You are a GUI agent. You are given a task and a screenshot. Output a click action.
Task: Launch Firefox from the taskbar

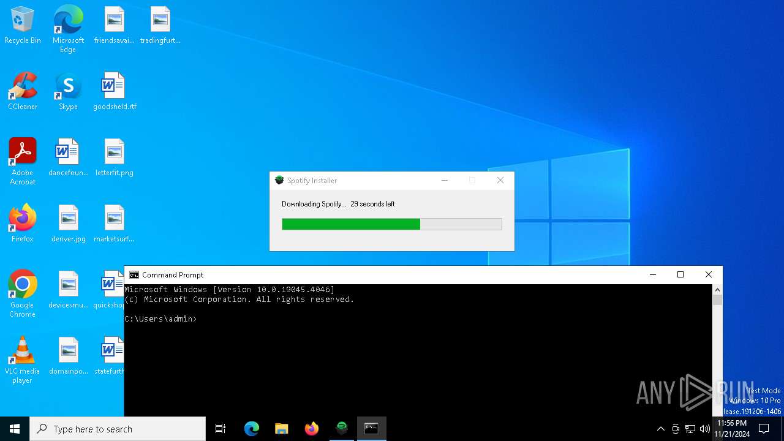click(x=312, y=429)
